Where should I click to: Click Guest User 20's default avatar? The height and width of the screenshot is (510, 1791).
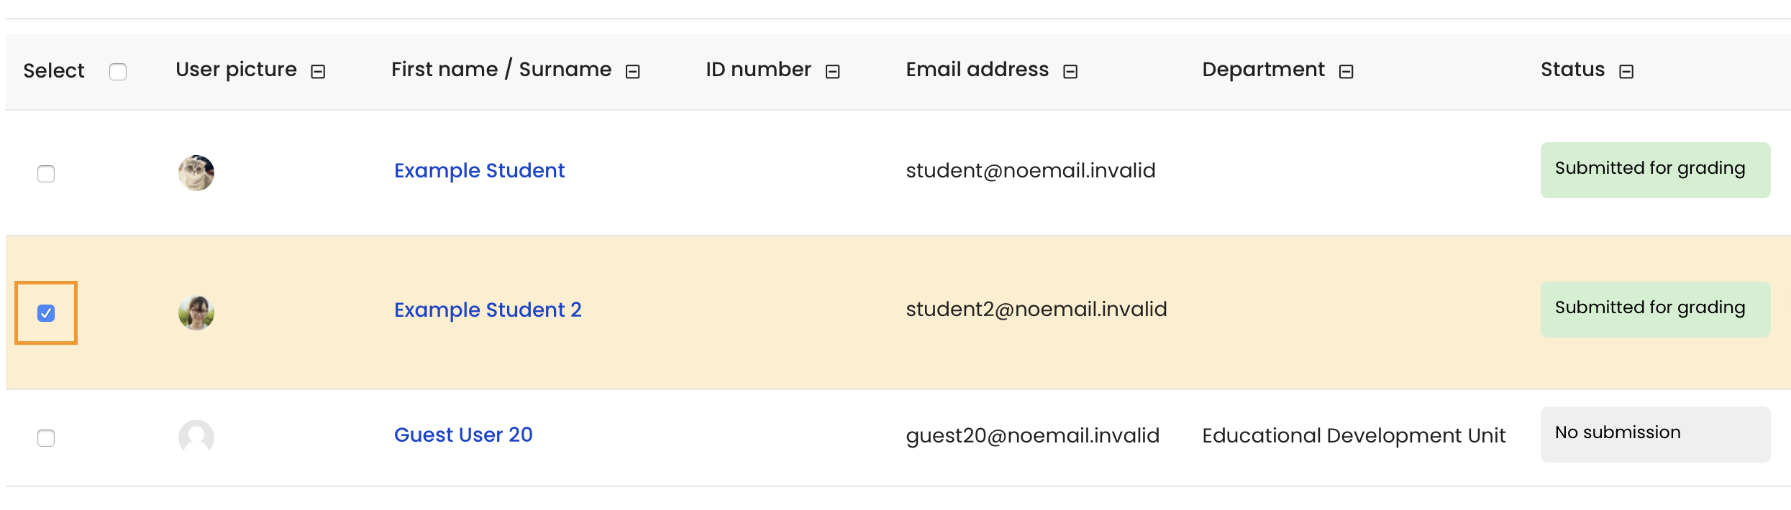pyautogui.click(x=196, y=437)
